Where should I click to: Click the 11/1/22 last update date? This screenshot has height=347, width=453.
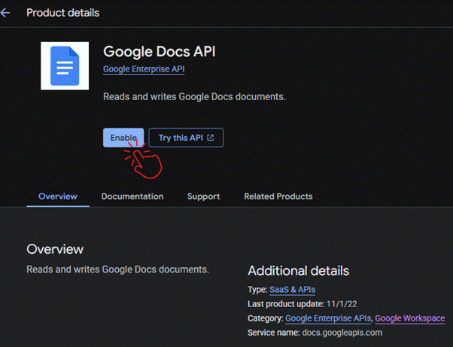coord(339,304)
